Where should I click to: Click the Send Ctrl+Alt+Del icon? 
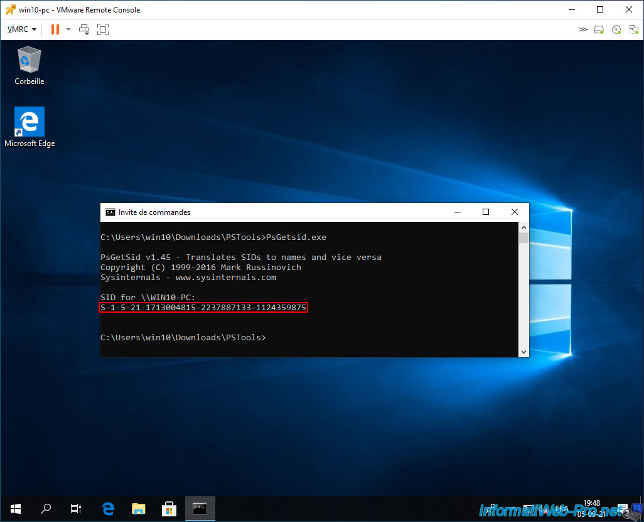pos(84,29)
